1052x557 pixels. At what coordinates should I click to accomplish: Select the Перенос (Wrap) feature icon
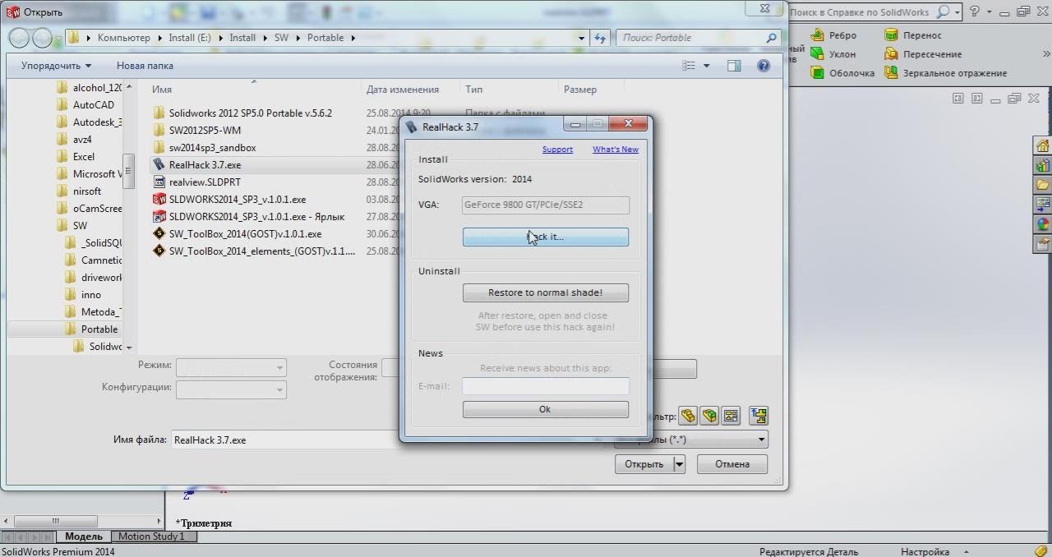891,35
